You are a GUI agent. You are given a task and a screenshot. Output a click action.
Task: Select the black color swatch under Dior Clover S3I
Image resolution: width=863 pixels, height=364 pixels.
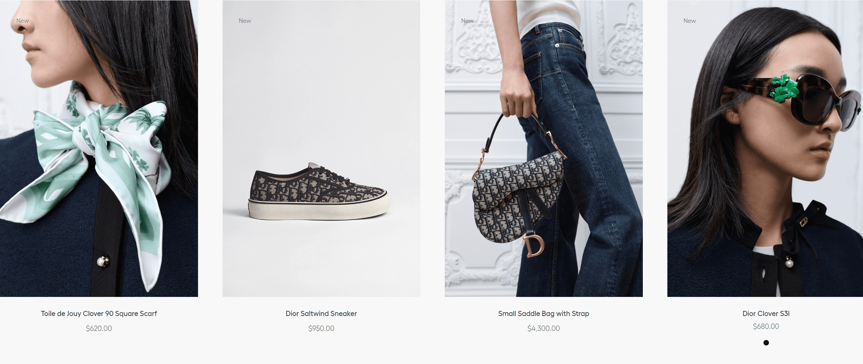click(766, 343)
